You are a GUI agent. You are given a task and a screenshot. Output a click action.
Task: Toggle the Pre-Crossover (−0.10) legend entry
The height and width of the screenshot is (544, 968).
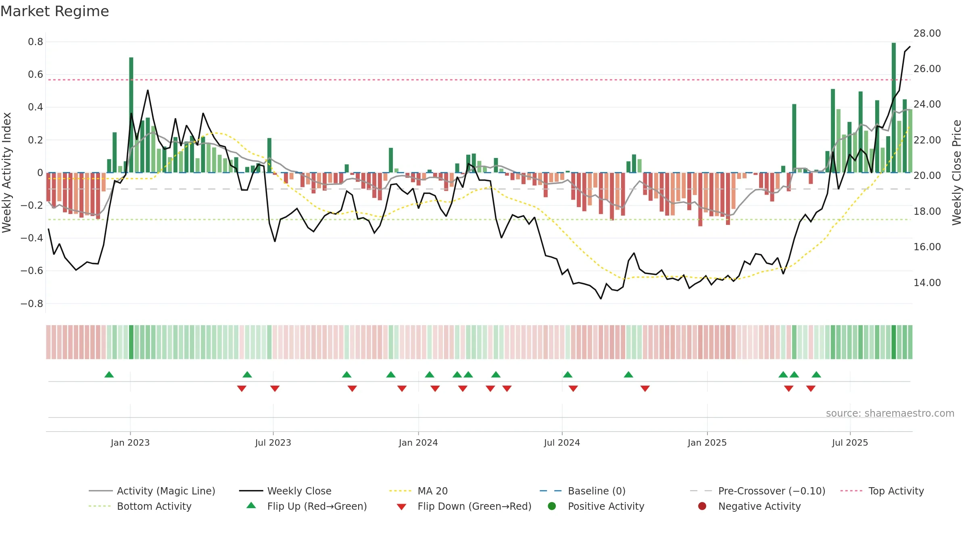[x=757, y=491]
